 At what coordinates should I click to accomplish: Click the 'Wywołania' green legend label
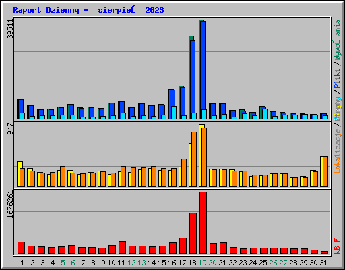pos(338,40)
